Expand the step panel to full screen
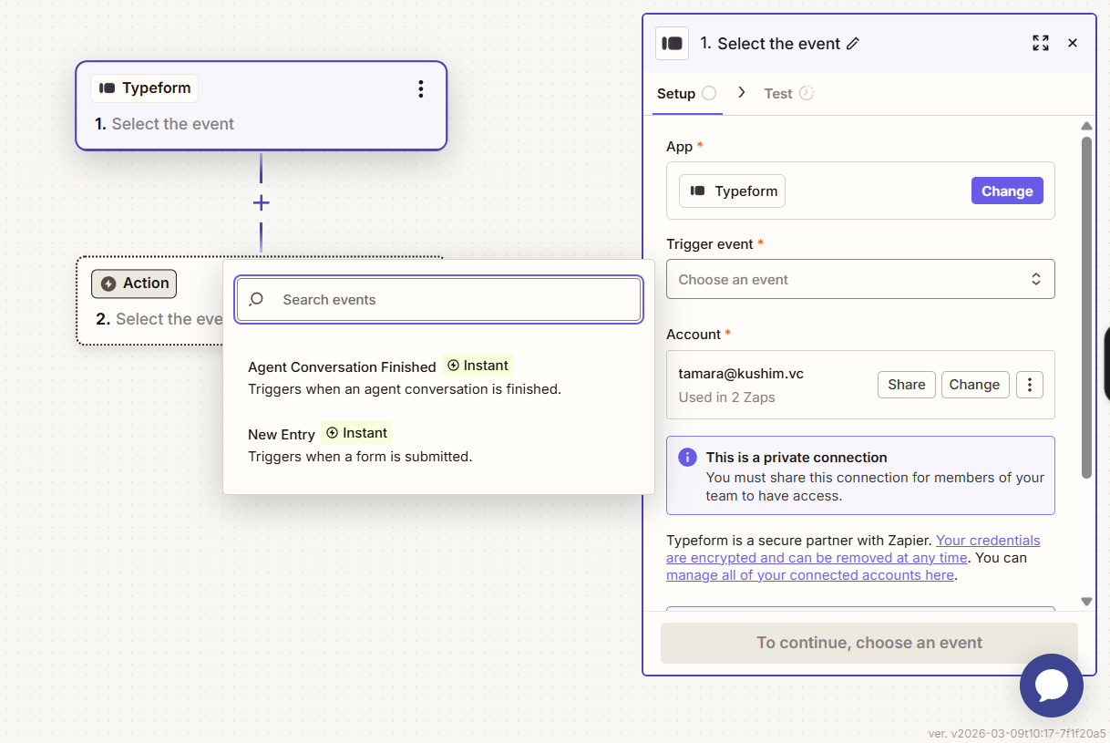 (x=1040, y=43)
